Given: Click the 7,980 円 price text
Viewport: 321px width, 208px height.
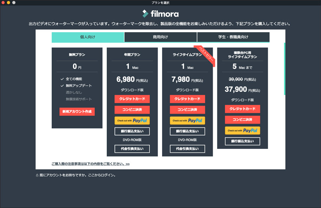Looking at the screenshot, I should tap(187, 80).
